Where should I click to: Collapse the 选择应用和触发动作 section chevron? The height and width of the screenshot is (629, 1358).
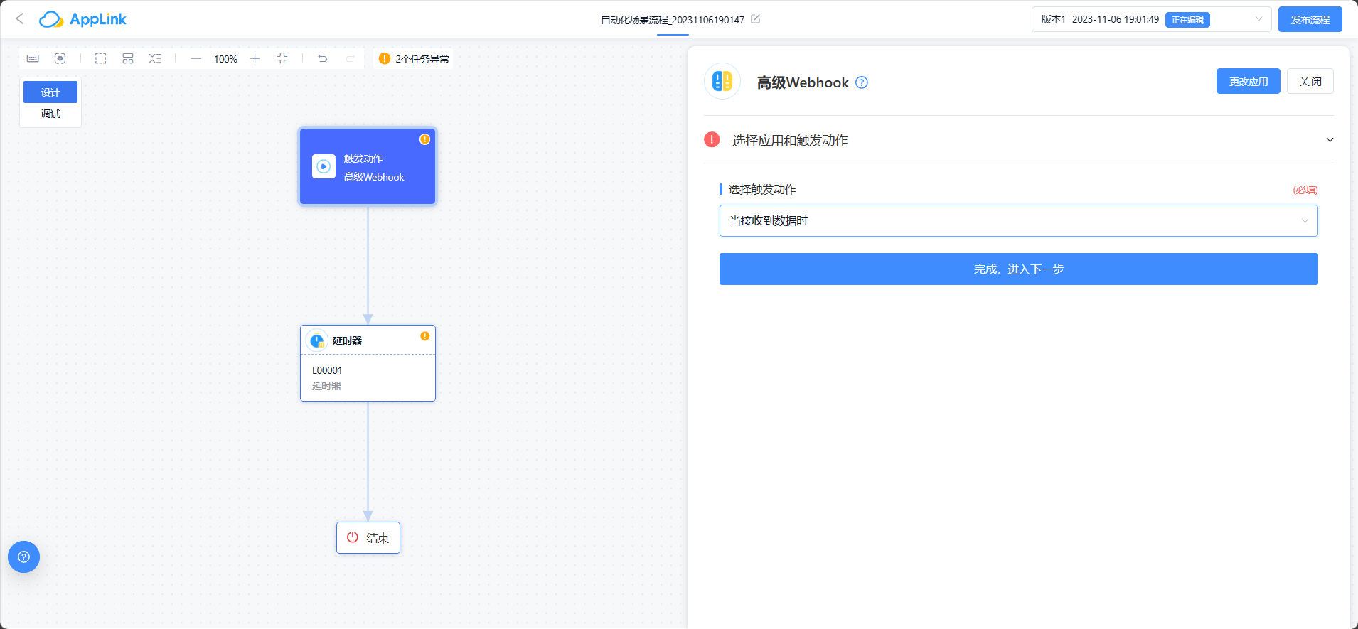(1330, 140)
